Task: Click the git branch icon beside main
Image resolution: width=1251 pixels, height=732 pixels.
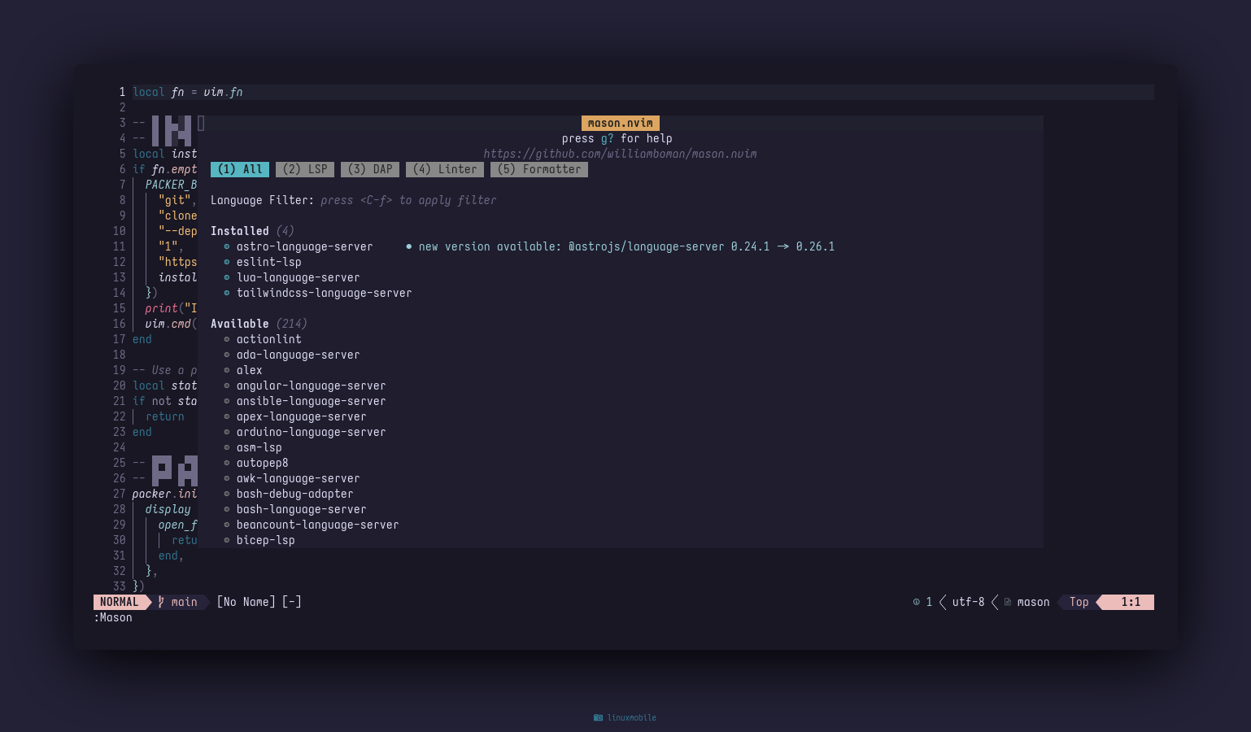Action: [x=161, y=602]
